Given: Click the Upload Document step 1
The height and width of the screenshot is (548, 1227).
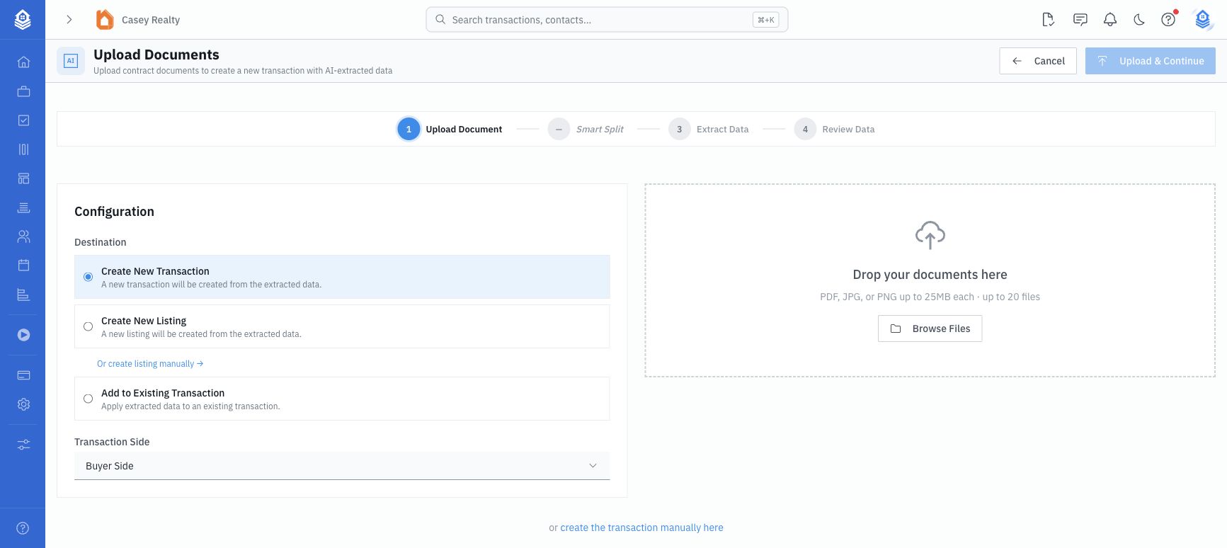Looking at the screenshot, I should (x=450, y=129).
